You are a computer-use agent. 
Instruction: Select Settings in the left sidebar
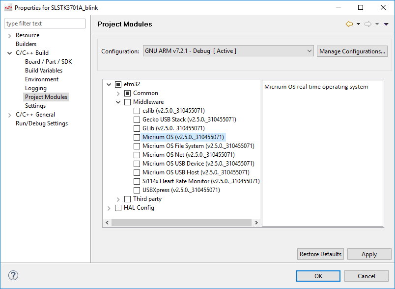[x=35, y=105]
